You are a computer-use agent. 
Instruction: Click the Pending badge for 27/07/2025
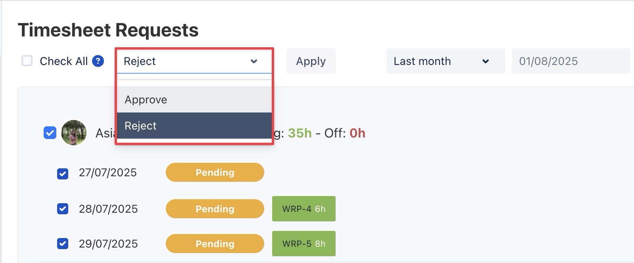215,172
